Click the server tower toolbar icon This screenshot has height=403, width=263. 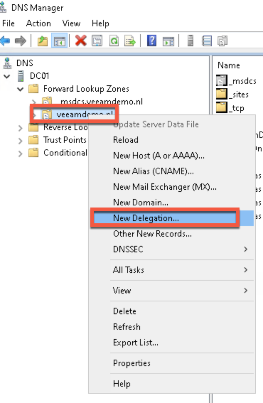(x=191, y=41)
